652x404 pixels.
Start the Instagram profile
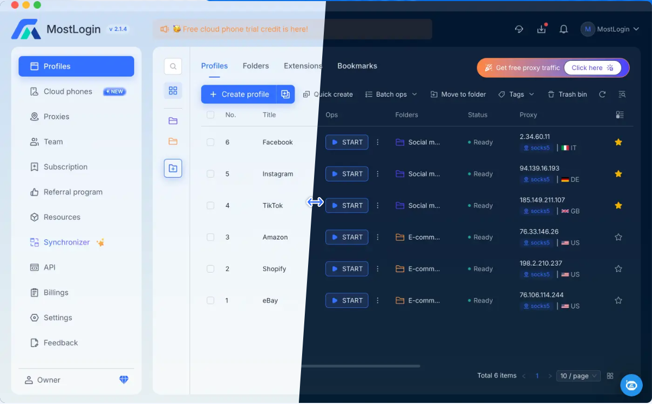coord(347,174)
